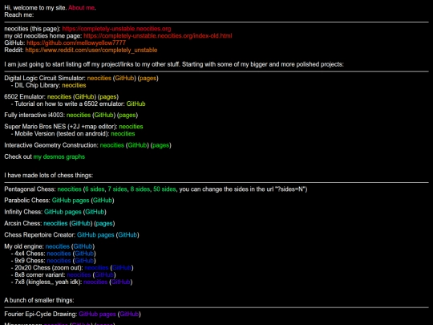Click the 'Reach me:' text
This screenshot has width=433, height=325.
click(x=18, y=15)
